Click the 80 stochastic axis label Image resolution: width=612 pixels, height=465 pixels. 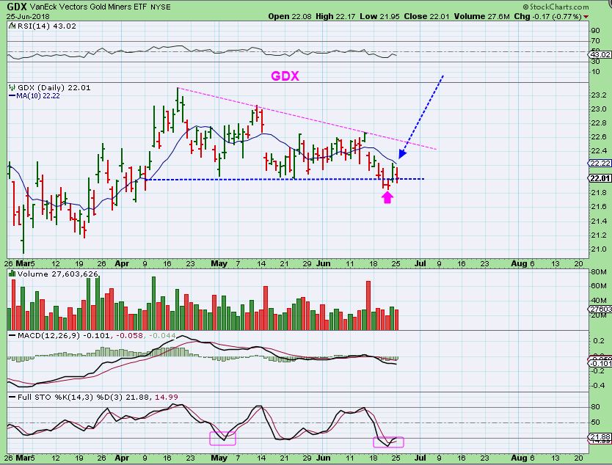pos(596,407)
